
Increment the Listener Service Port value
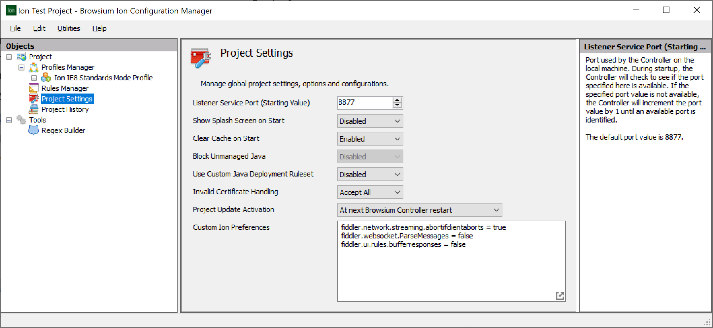pos(397,100)
